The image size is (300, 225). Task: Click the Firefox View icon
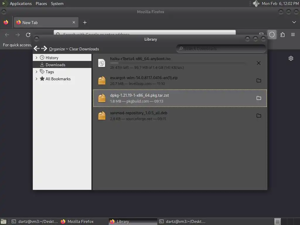tap(6, 22)
